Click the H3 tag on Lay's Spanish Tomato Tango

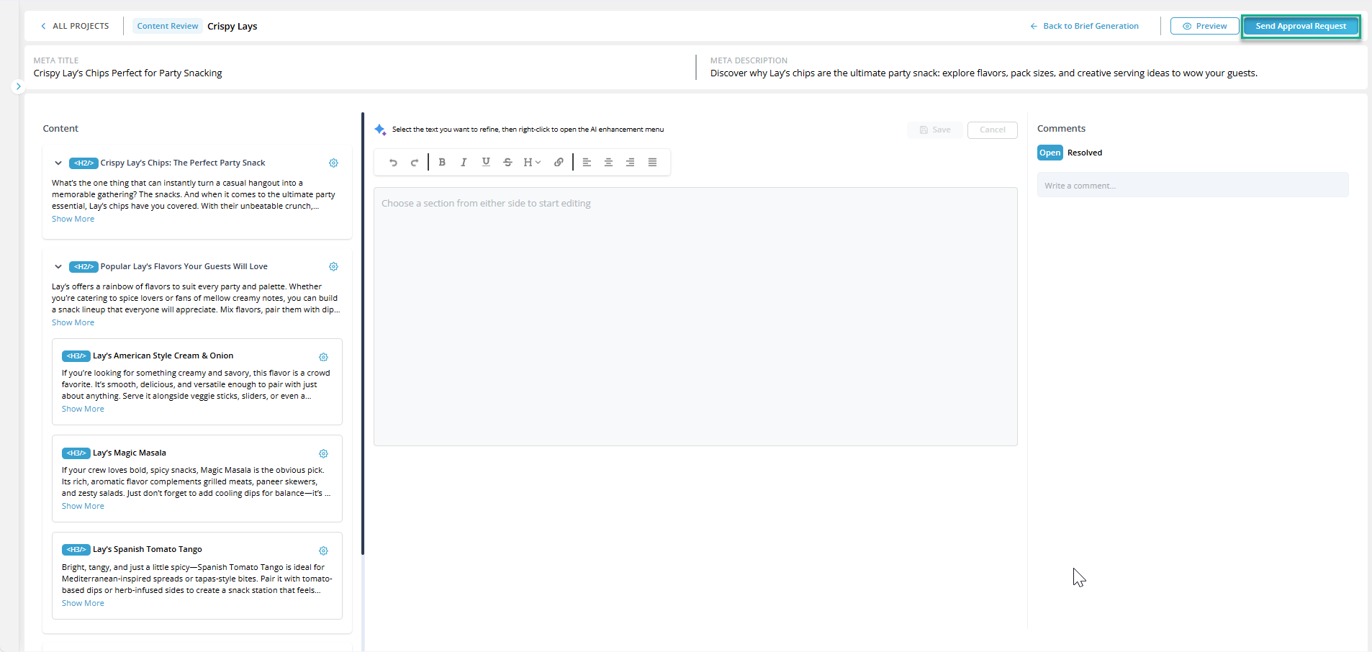point(76,550)
